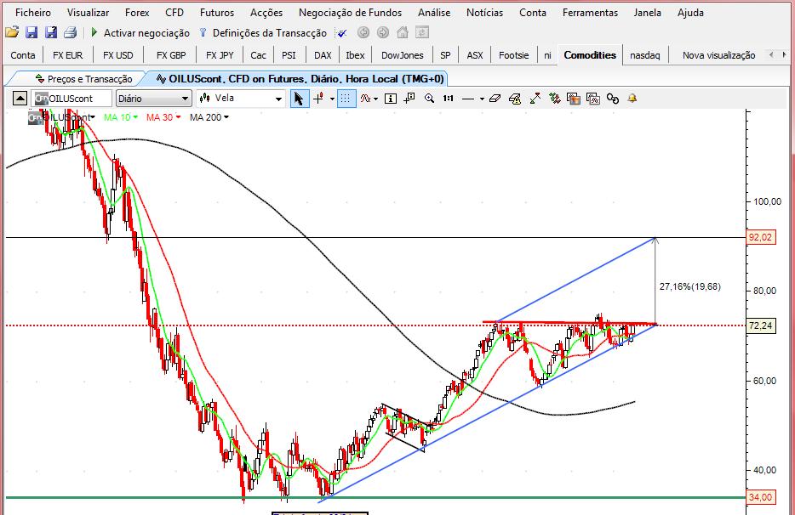The width and height of the screenshot is (795, 515).
Task: Select the line drawing tool
Action: [468, 99]
